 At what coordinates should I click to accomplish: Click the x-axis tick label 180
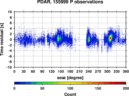[x=70, y=71]
